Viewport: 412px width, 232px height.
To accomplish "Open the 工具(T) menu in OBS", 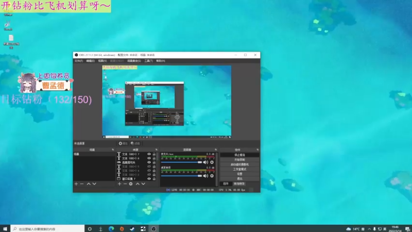I will 148,61.
